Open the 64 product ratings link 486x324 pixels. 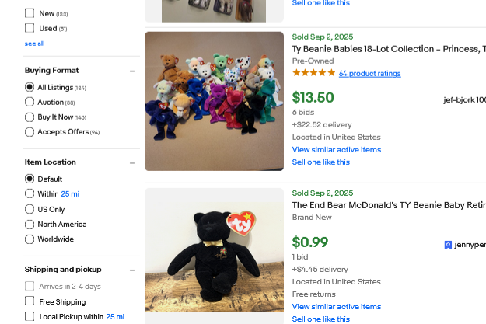(369, 74)
